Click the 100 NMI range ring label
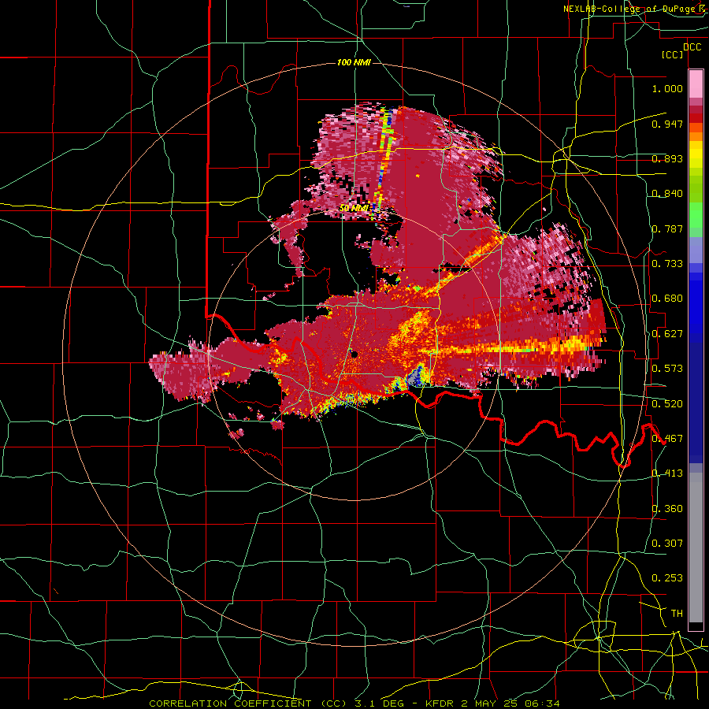The height and width of the screenshot is (709, 709). (354, 62)
